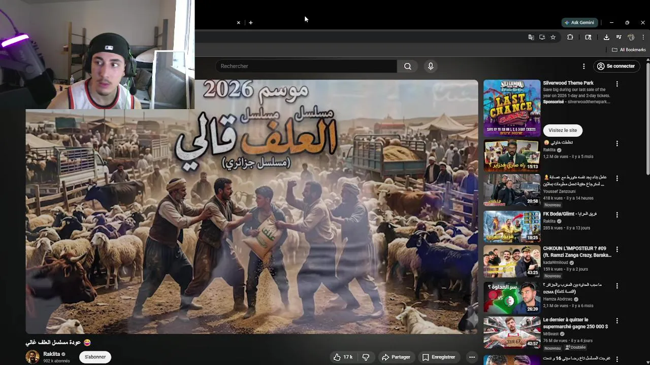Open the FK Bodø/Glimt video thumbnail

tap(512, 227)
